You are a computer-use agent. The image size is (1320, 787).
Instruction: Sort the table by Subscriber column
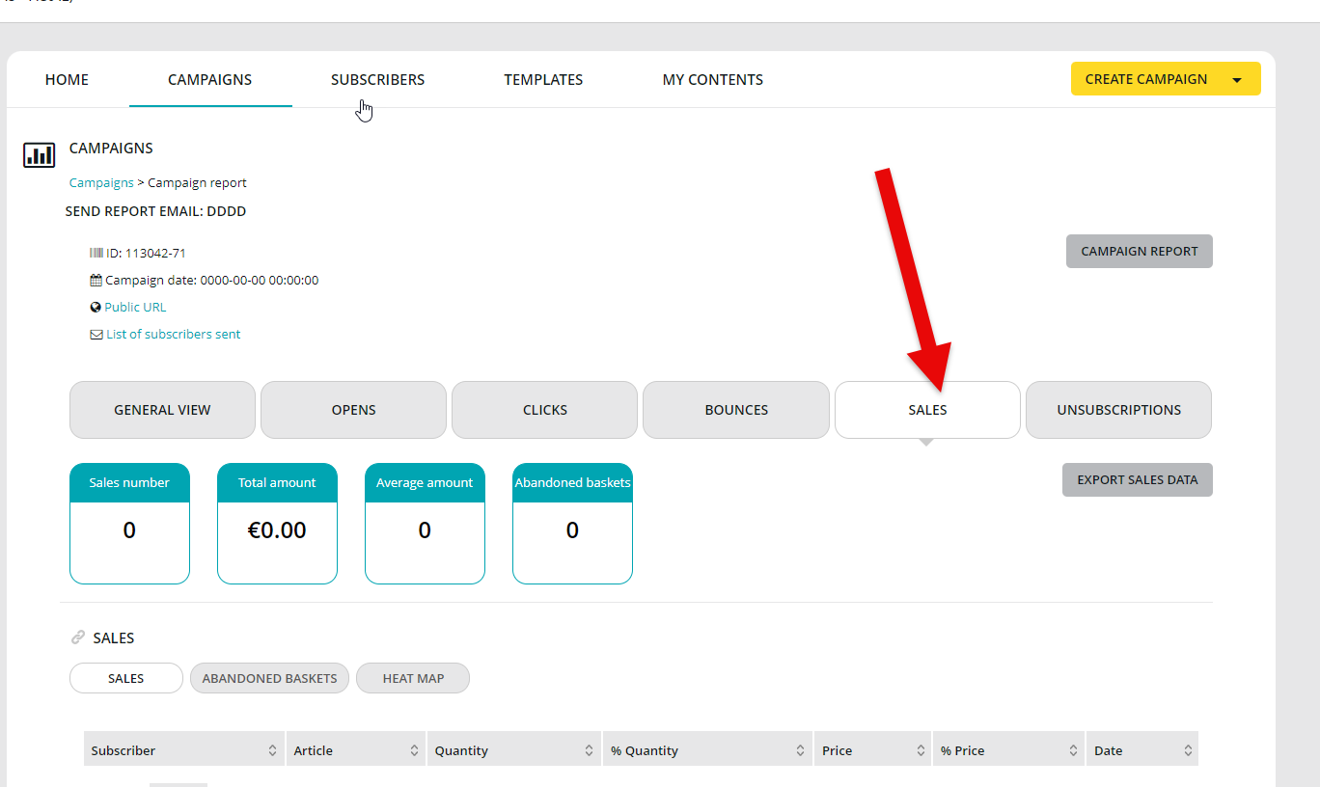272,750
